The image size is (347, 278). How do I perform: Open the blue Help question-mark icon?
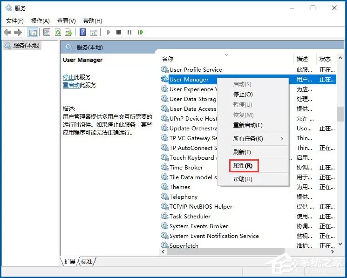[82, 32]
